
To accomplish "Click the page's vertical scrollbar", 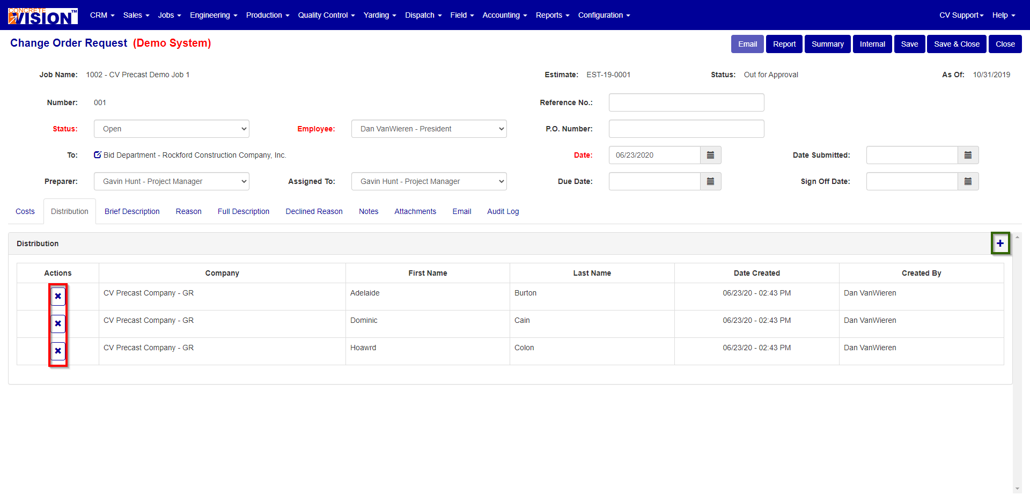I will tap(1017, 363).
